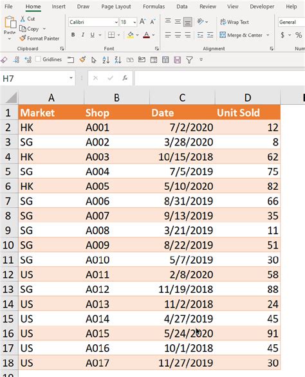
Task: Open the File tab
Action: point(8,6)
